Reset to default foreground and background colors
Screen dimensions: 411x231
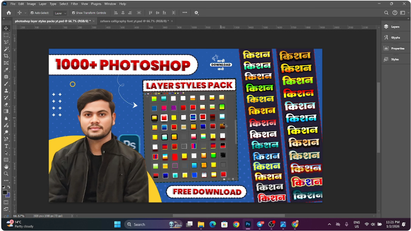[x=3, y=187]
